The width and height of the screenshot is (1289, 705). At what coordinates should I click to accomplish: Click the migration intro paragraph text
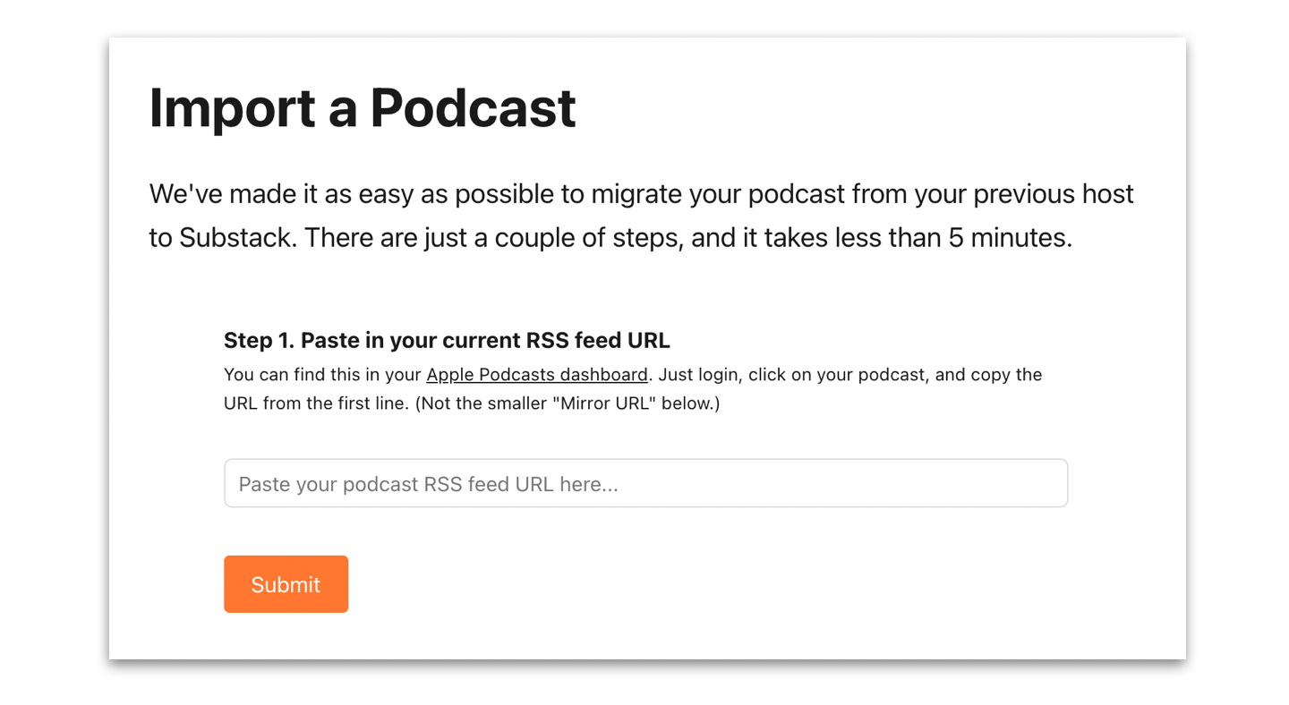(640, 215)
